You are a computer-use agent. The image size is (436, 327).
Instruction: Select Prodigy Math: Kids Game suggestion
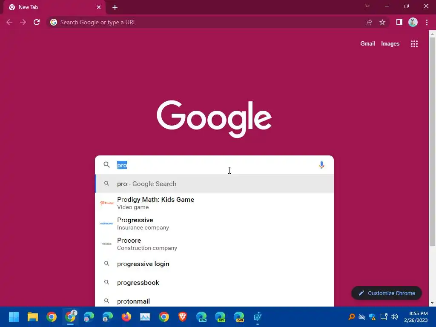[214, 203]
